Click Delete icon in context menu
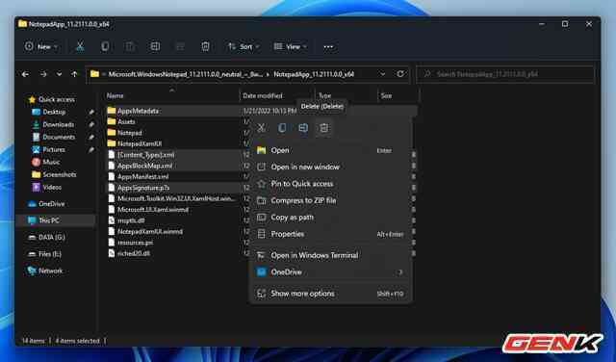616x362 pixels. [x=323, y=128]
